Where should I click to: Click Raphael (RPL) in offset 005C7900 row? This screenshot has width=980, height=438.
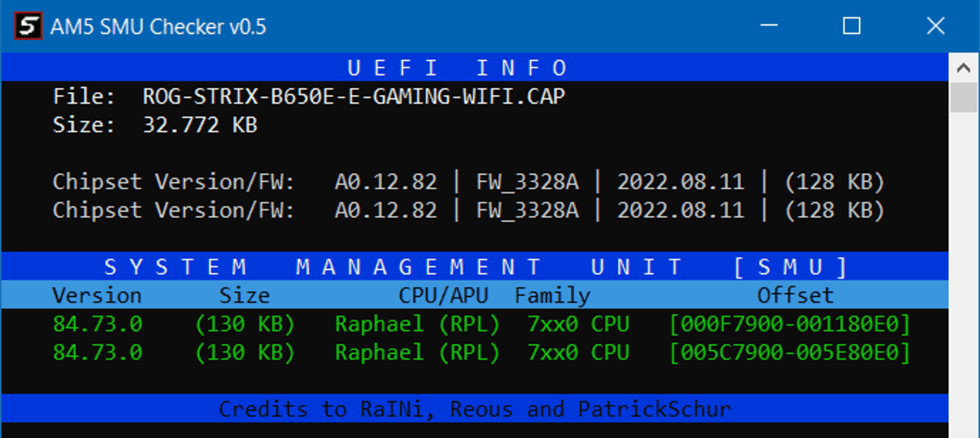[418, 353]
